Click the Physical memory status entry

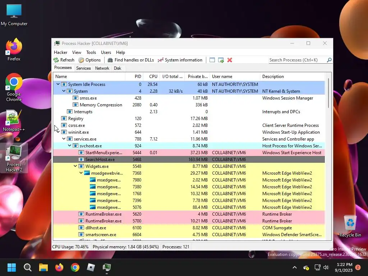125,247
